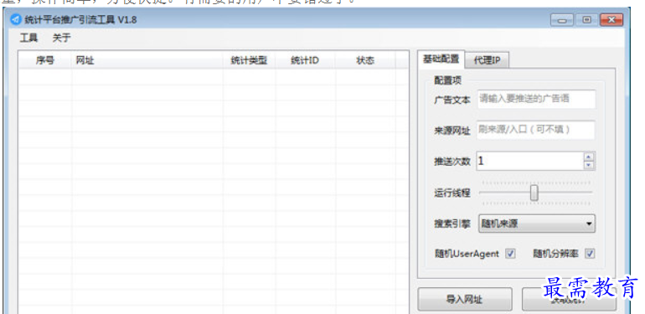Open the 关于 menu
This screenshot has width=645, height=314.
[61, 39]
